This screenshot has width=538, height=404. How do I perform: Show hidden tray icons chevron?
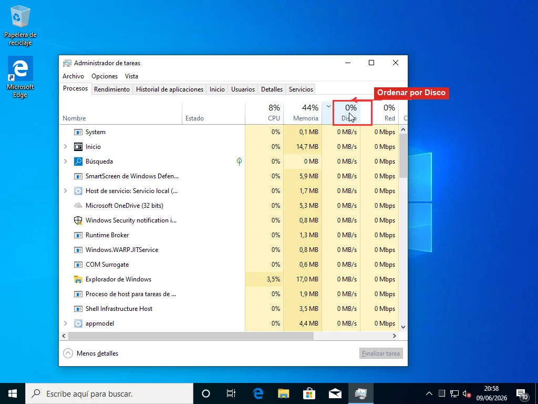429,393
